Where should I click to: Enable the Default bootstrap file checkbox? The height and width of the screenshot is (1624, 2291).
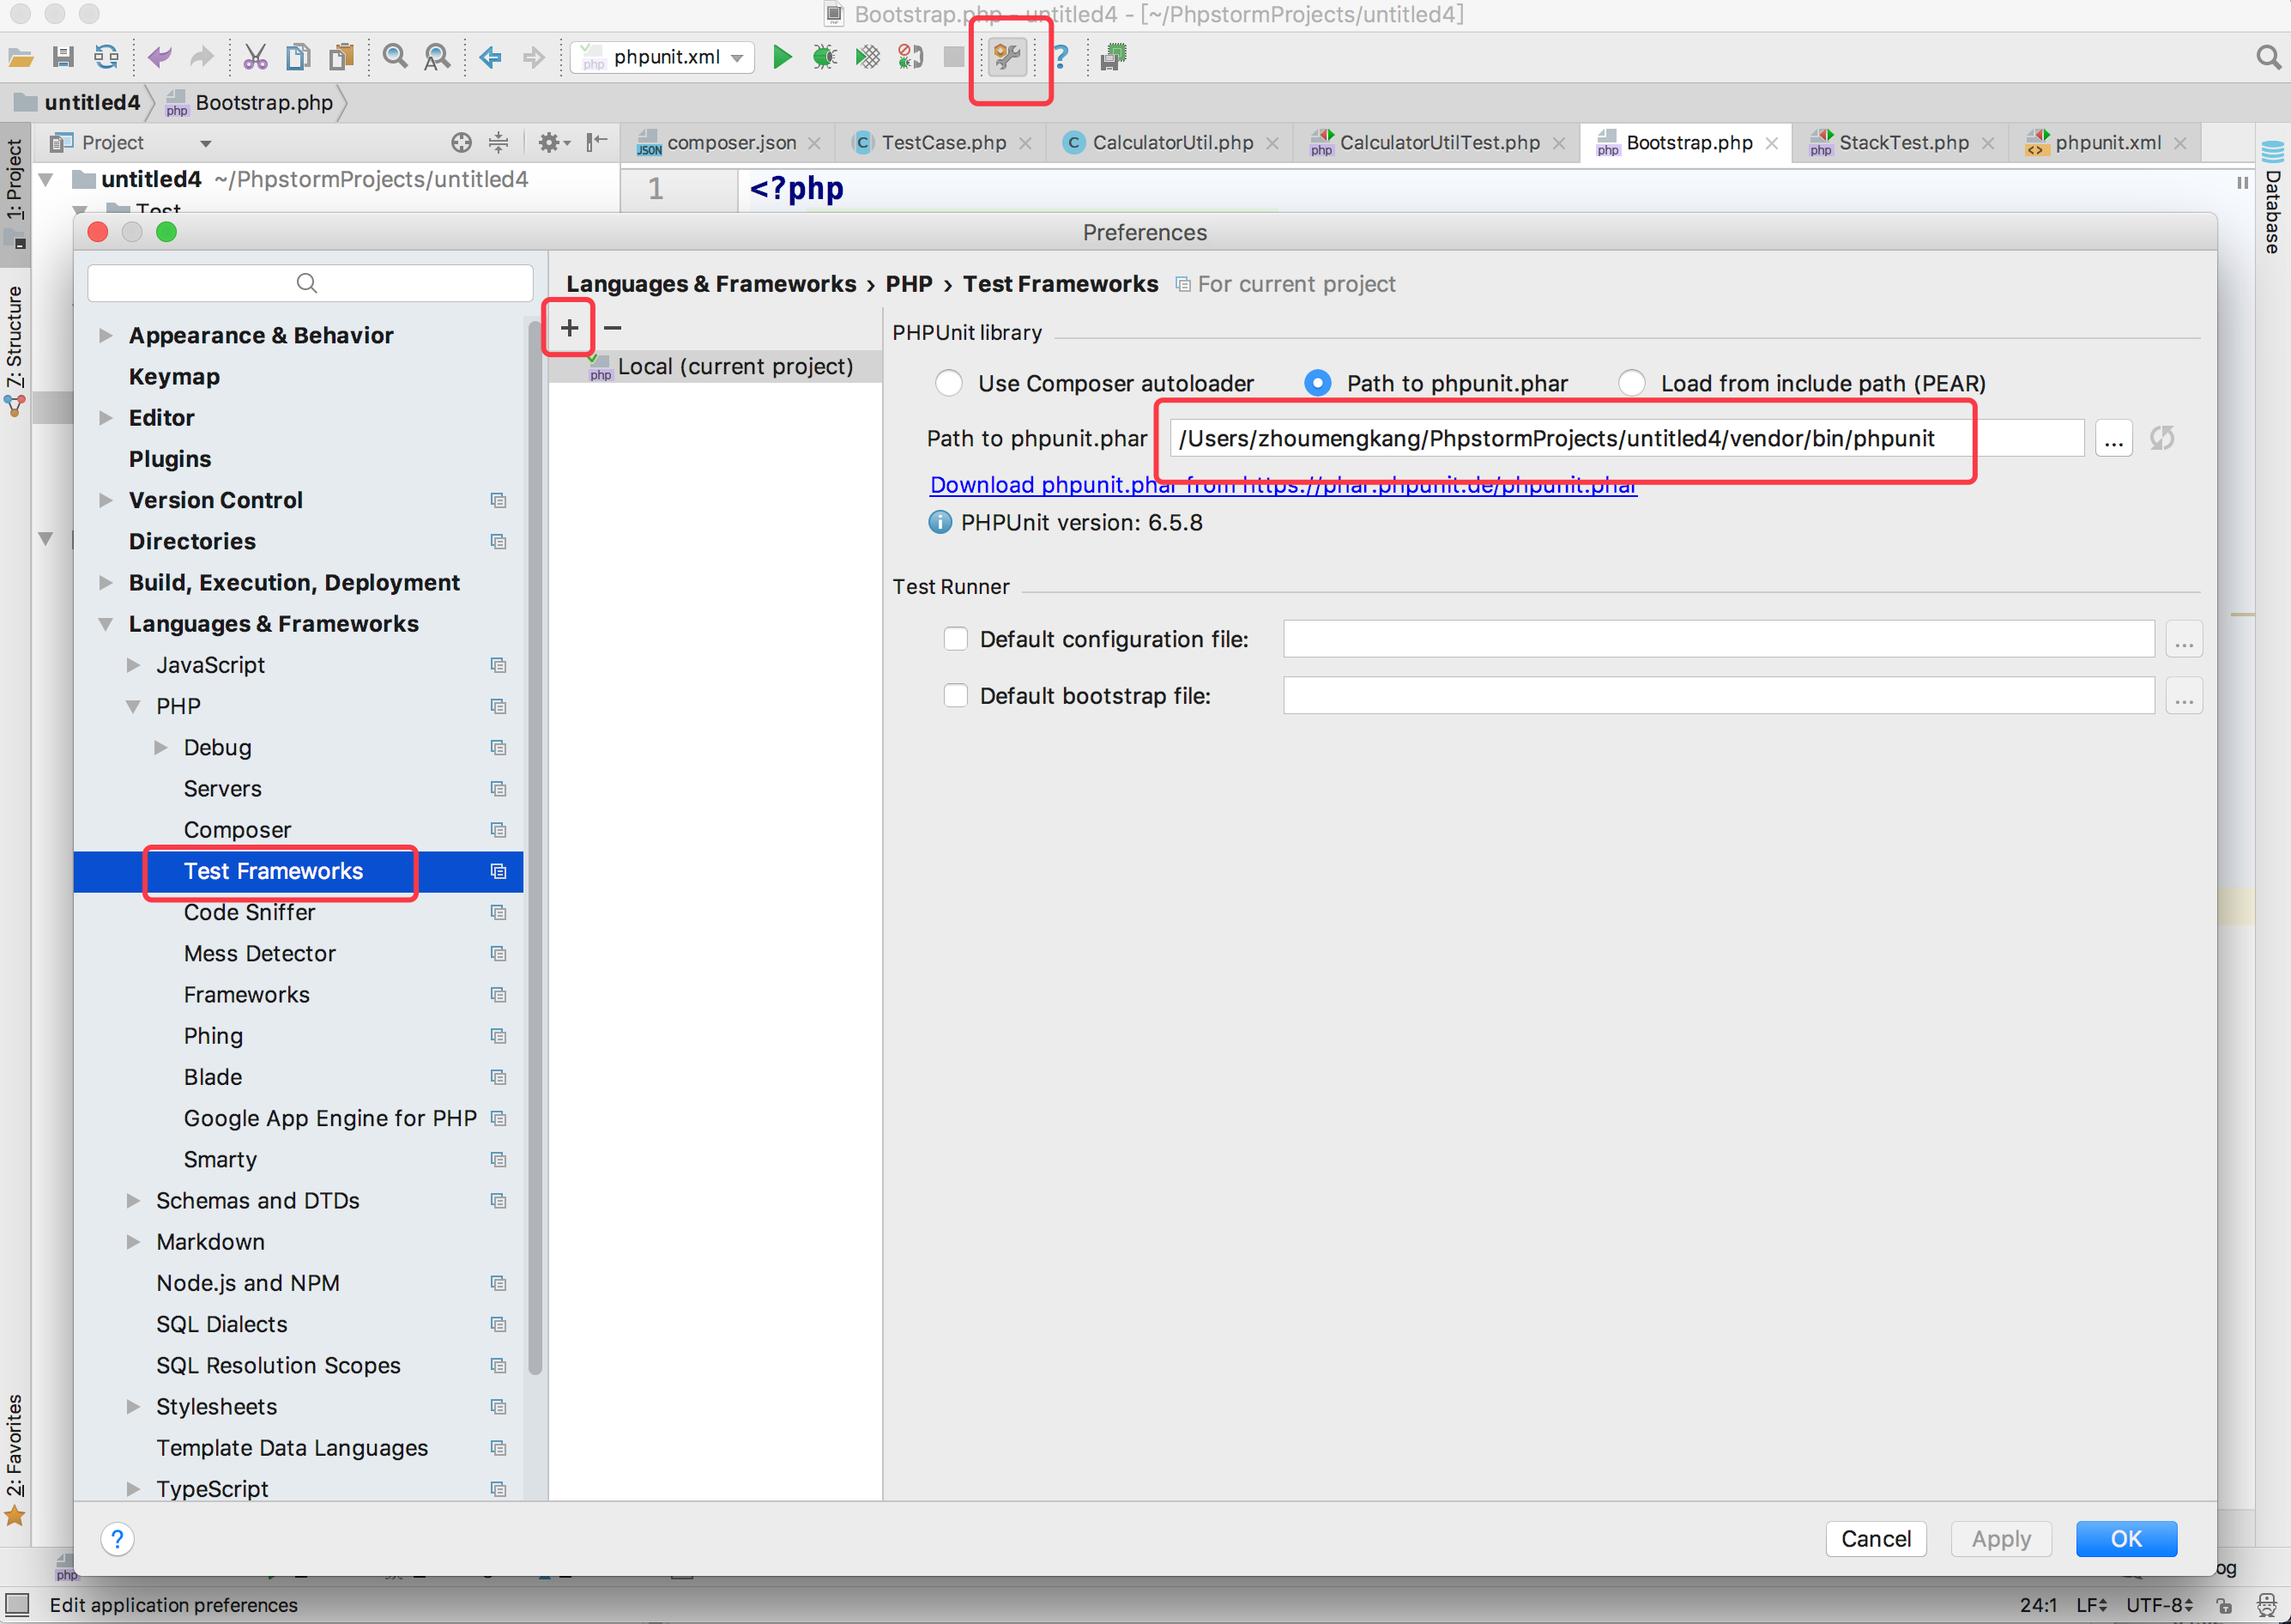pyautogui.click(x=956, y=695)
